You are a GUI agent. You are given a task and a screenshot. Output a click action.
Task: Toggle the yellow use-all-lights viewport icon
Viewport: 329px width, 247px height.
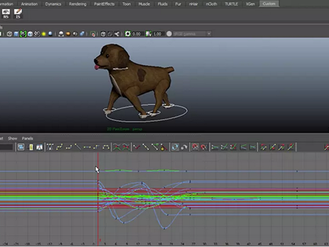44,34
